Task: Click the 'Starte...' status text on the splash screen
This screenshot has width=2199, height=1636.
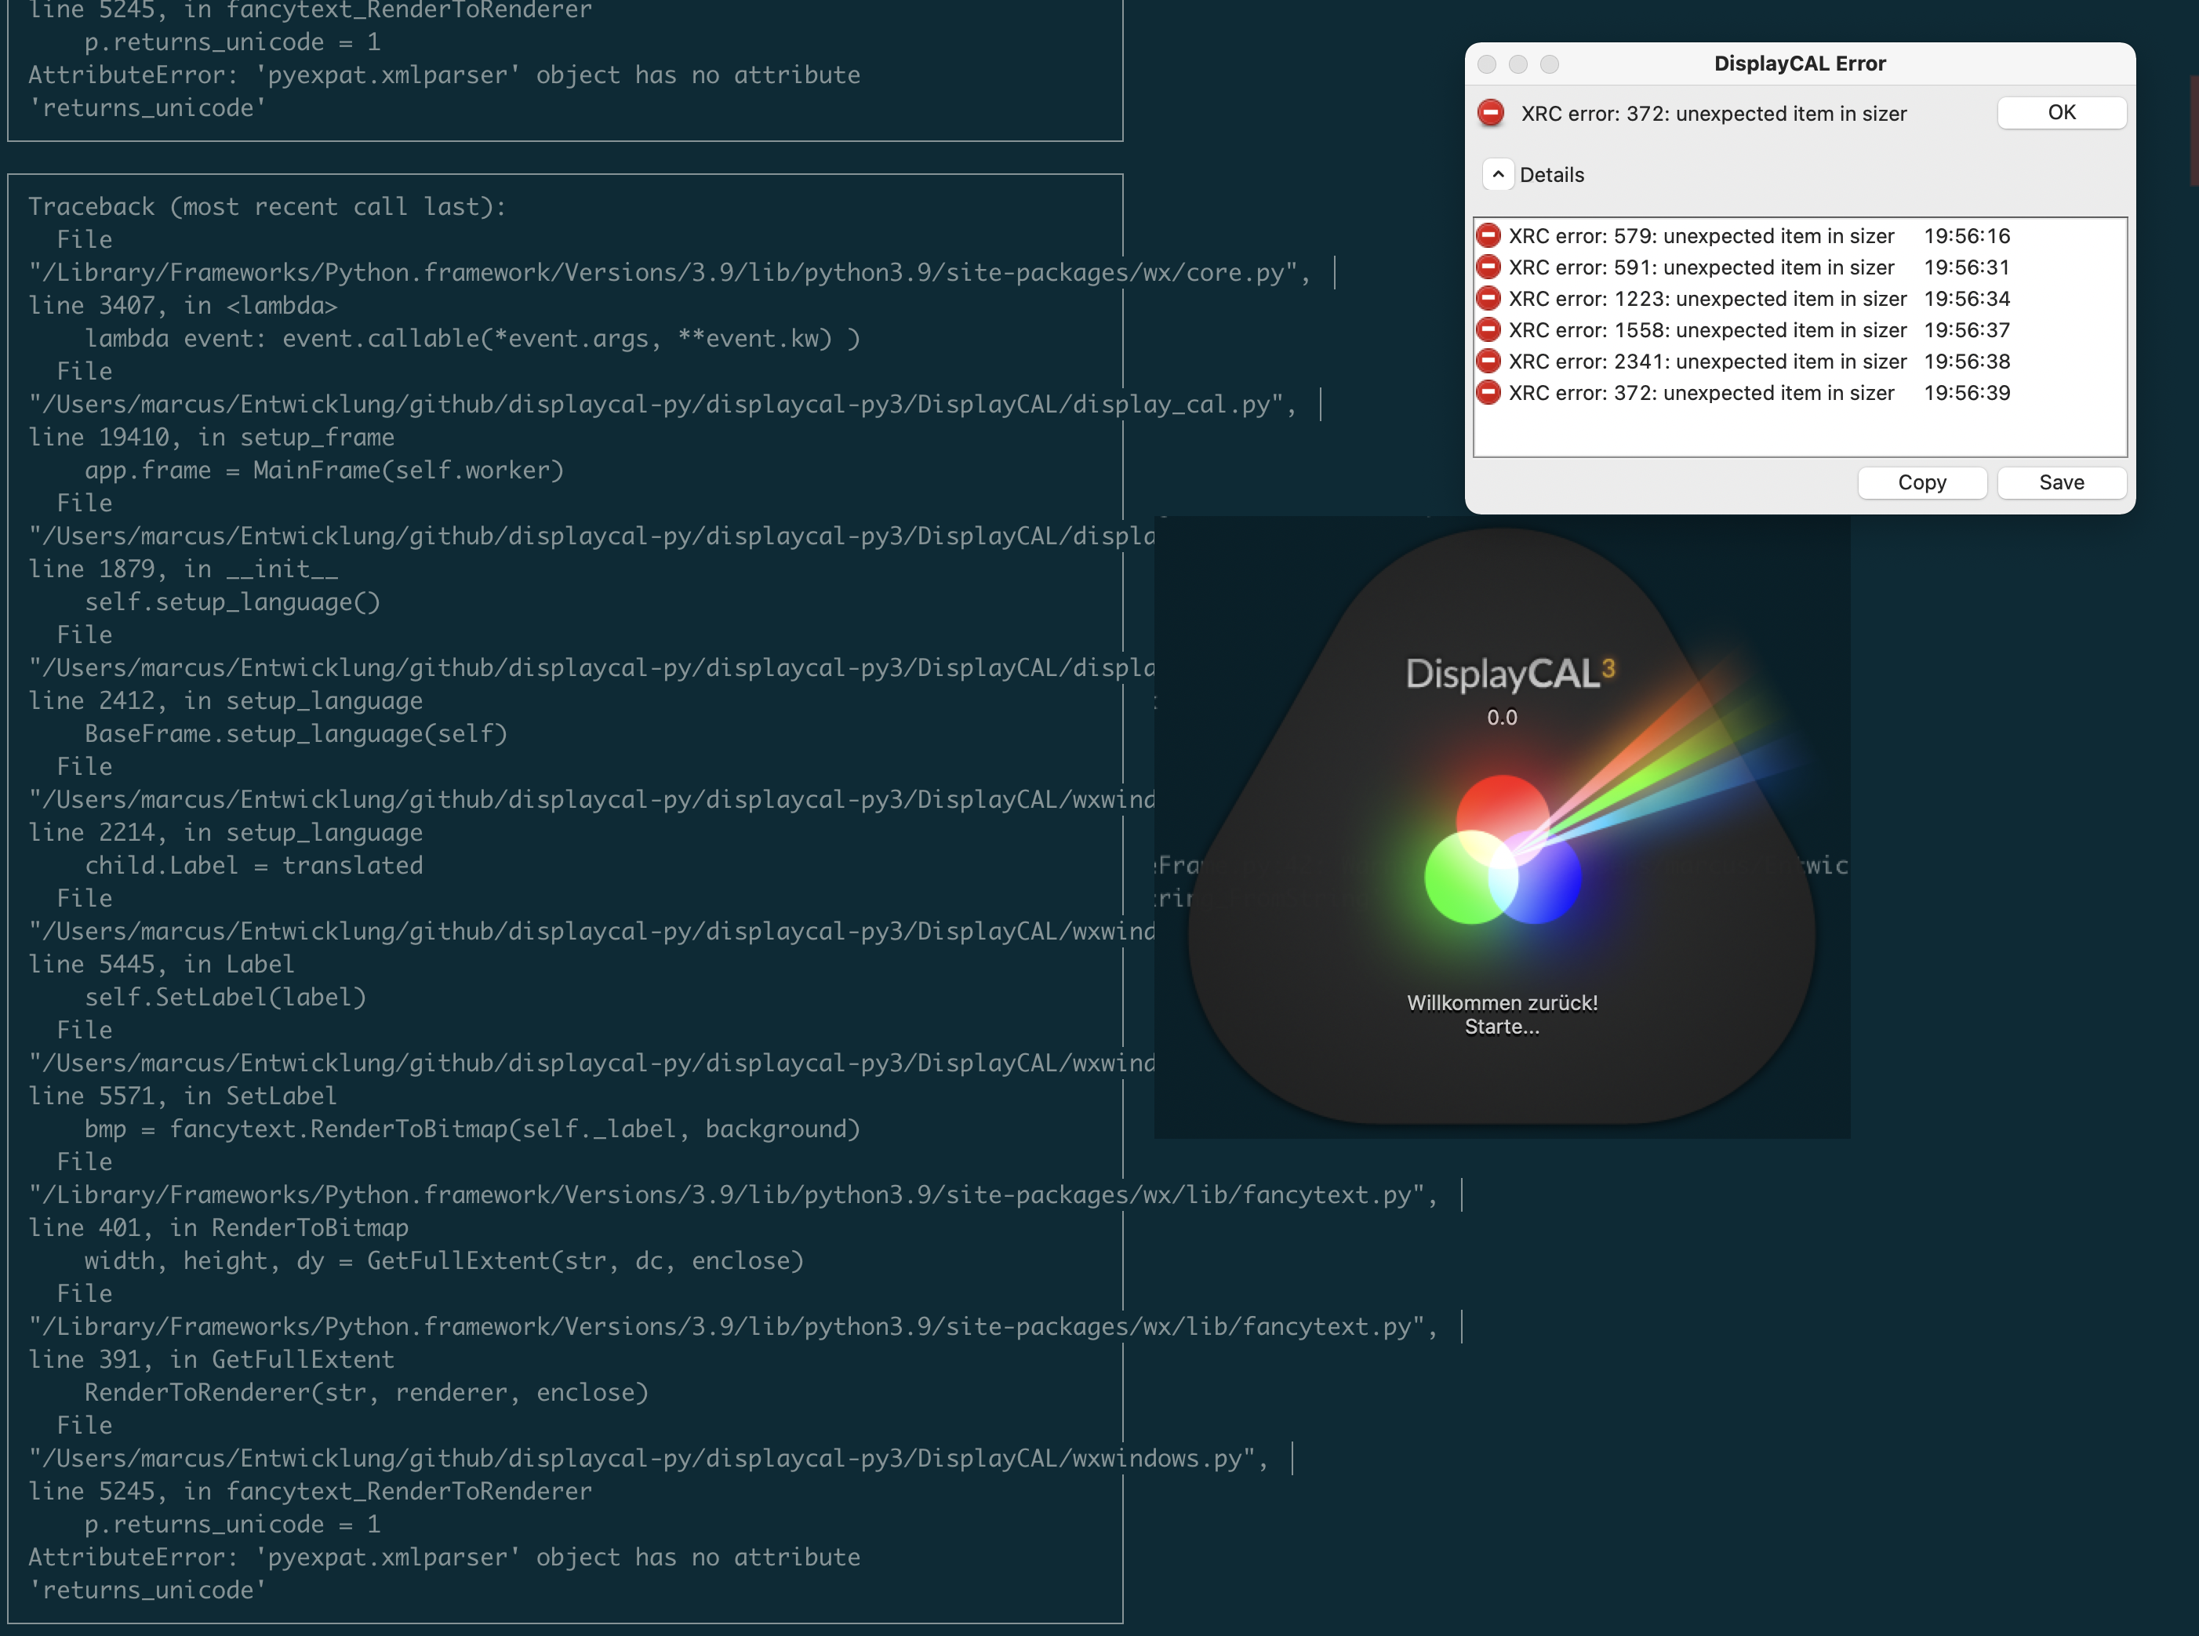Action: click(x=1502, y=1028)
